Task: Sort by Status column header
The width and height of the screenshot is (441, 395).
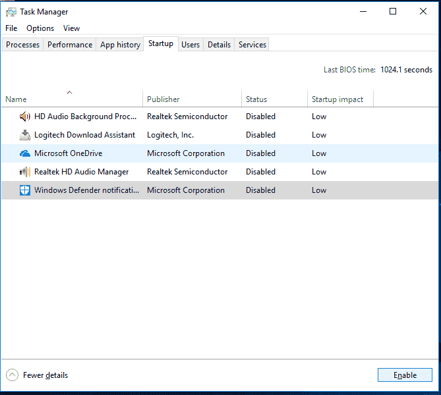Action: tap(256, 99)
